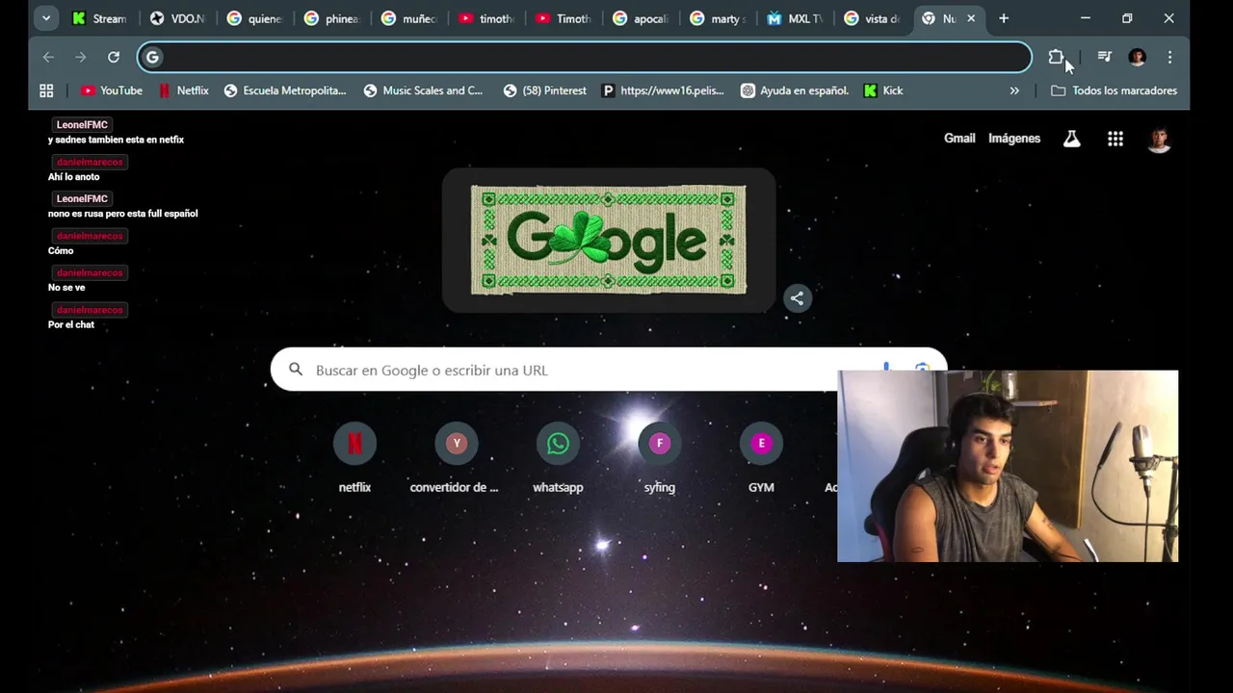
Task: Open the Chrome profile avatar in toolbar
Action: pos(1137,57)
